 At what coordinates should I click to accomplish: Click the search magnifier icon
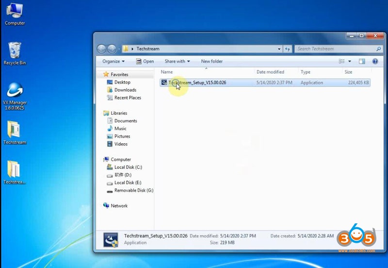point(378,49)
